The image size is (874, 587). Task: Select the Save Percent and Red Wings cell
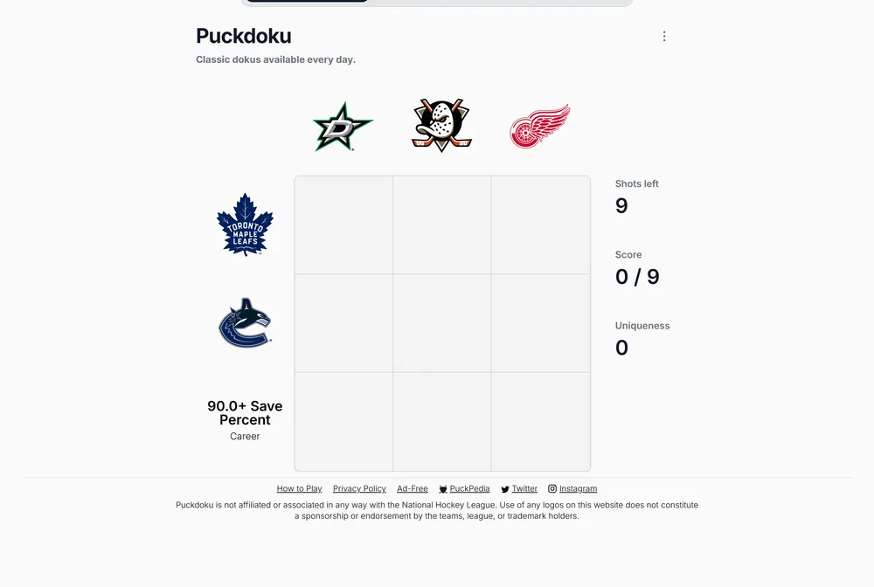tap(541, 422)
